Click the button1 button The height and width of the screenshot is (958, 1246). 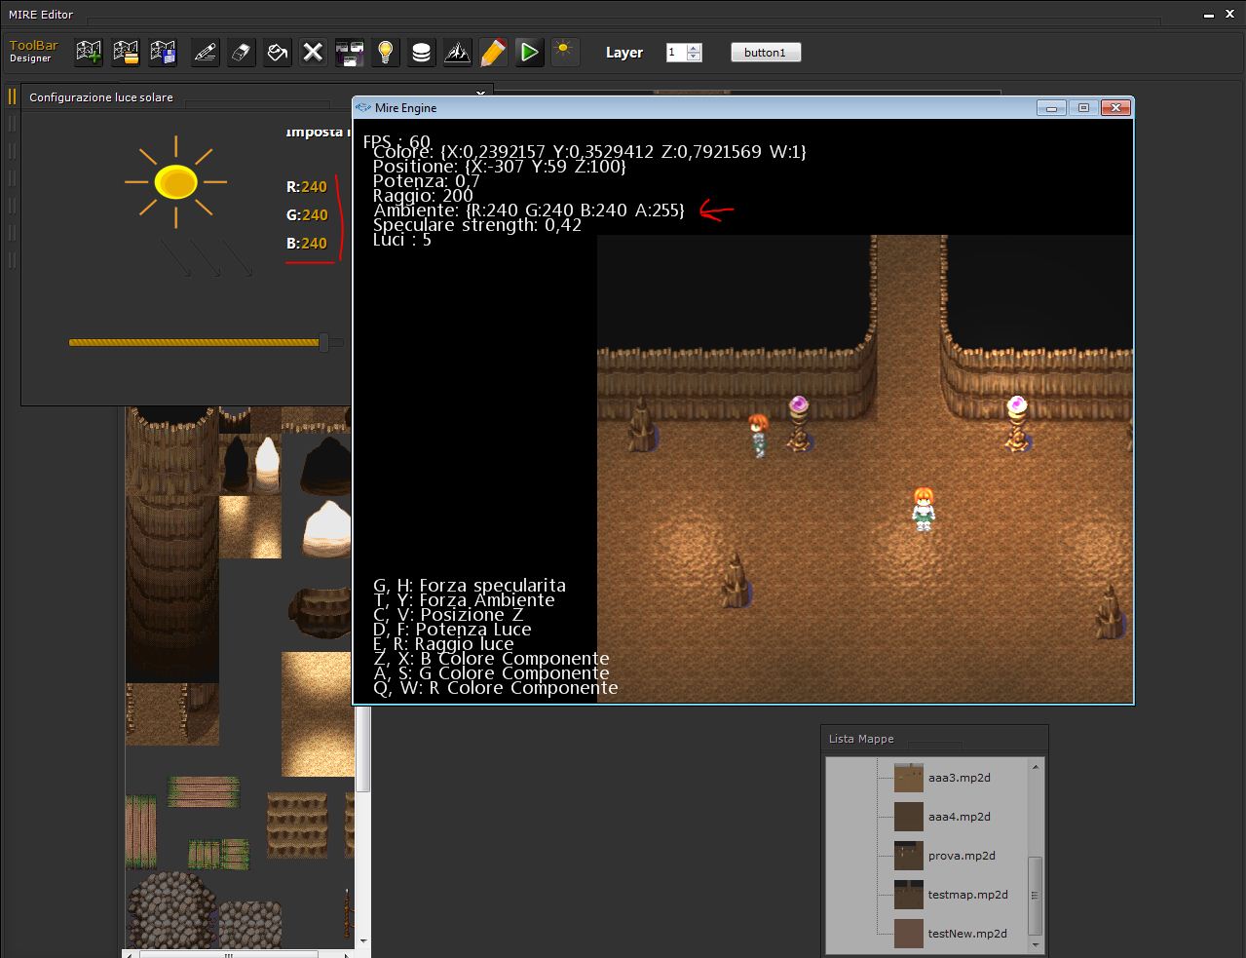click(x=766, y=53)
